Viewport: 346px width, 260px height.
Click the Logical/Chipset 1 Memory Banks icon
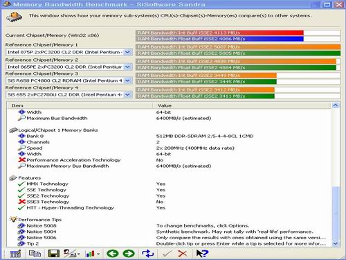point(13,130)
